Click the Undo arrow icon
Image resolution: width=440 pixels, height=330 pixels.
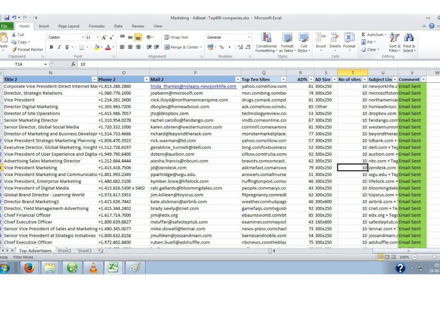click(14, 18)
